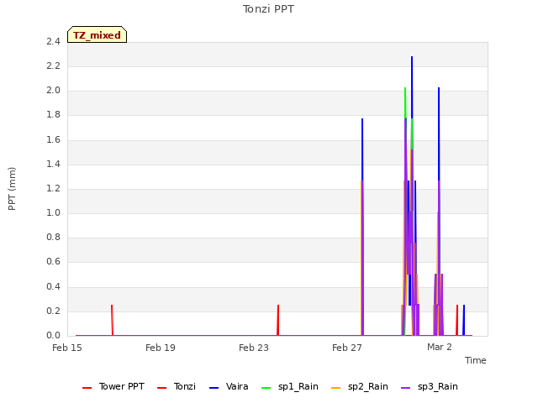This screenshot has width=538, height=403.
Task: Click the 1.0 y-axis tick label
Action: pyautogui.click(x=53, y=212)
